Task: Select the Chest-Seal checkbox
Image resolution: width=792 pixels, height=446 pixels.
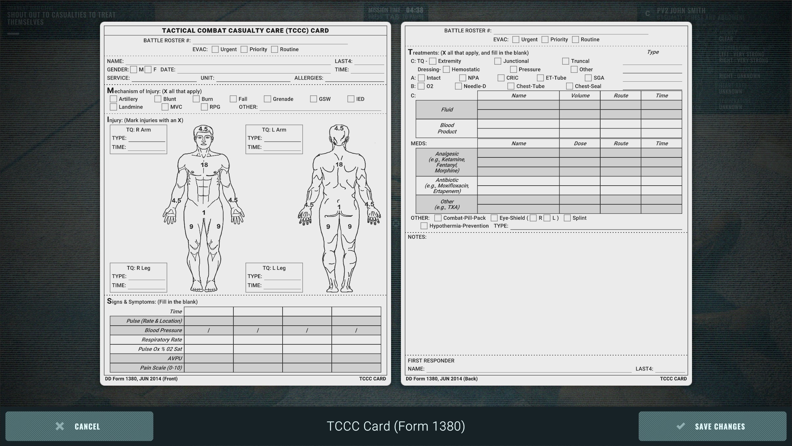Action: pos(569,86)
